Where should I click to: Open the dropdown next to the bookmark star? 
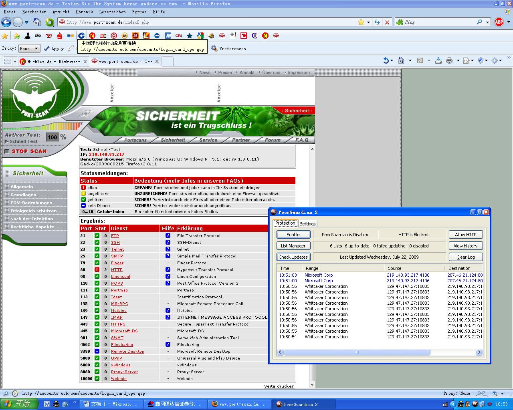[368, 22]
